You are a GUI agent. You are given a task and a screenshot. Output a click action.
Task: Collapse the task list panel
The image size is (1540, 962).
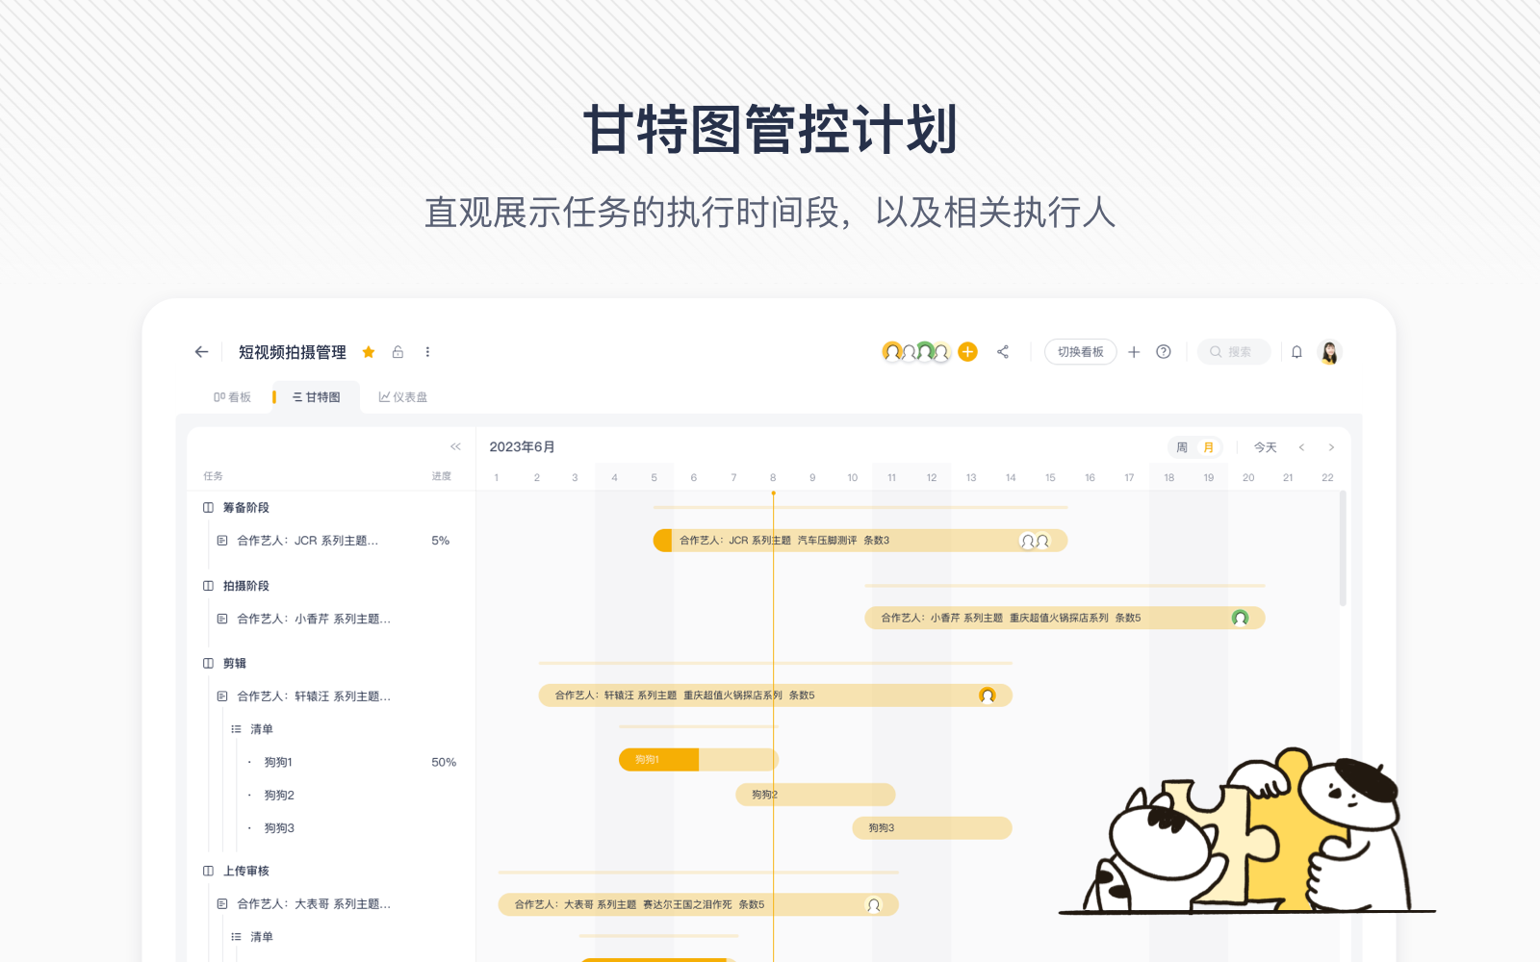point(455,446)
